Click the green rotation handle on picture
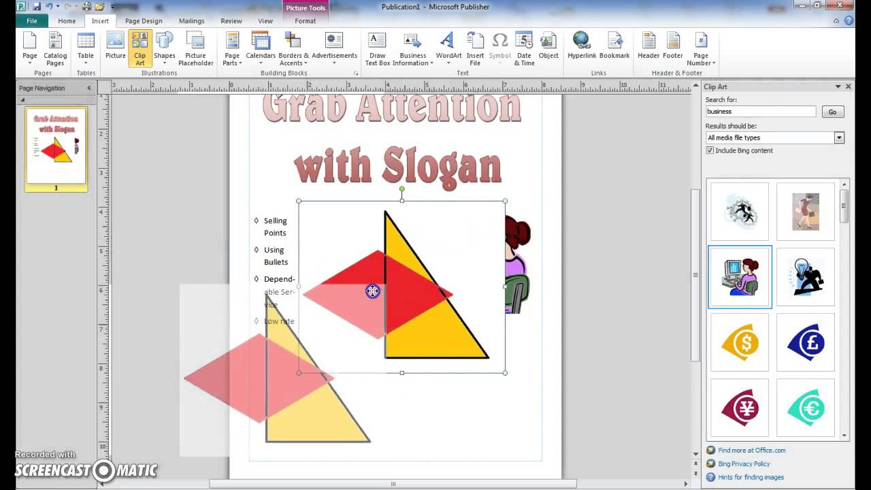 401,189
